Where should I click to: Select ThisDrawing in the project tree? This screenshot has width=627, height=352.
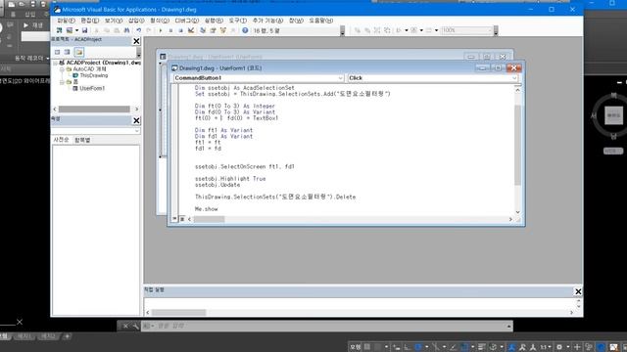pos(94,75)
